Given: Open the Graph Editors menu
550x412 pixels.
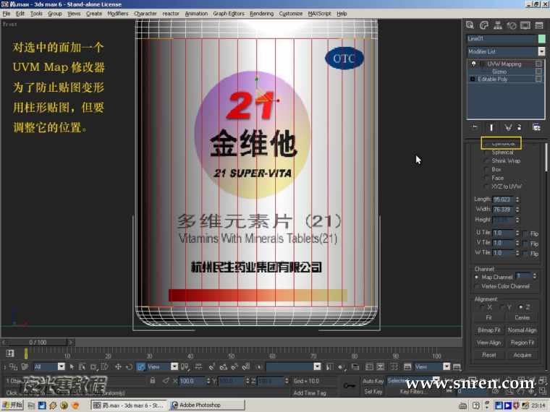Looking at the screenshot, I should (229, 13).
